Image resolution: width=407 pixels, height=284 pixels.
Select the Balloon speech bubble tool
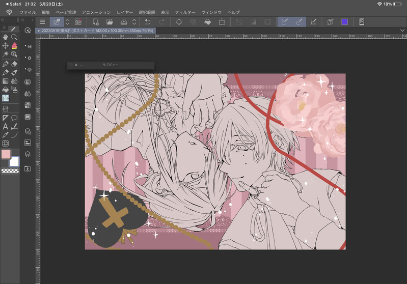click(x=14, y=118)
